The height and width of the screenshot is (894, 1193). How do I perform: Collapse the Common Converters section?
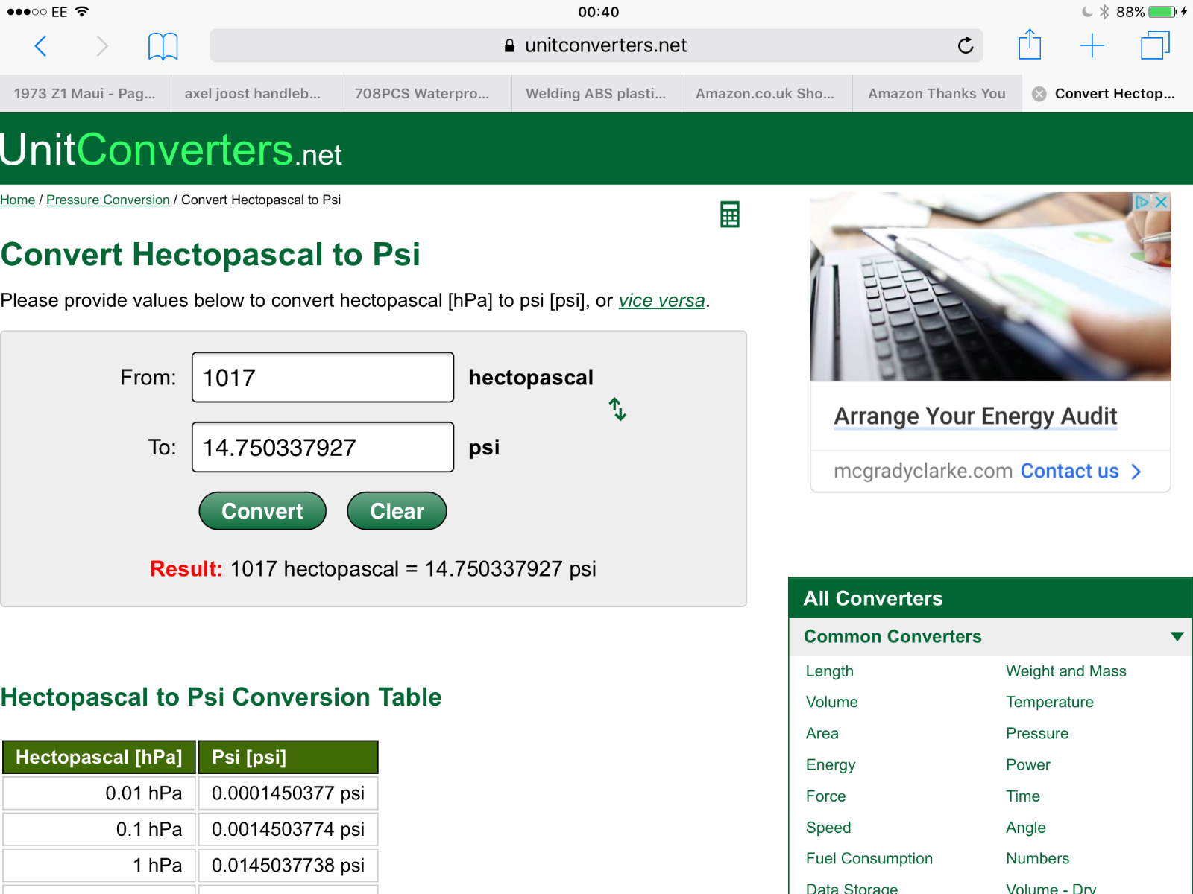coord(1177,636)
